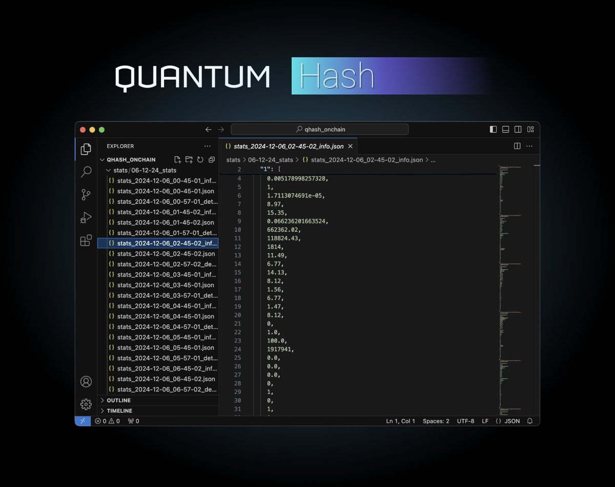
Task: Collapse all folders in the explorer
Action: click(212, 159)
